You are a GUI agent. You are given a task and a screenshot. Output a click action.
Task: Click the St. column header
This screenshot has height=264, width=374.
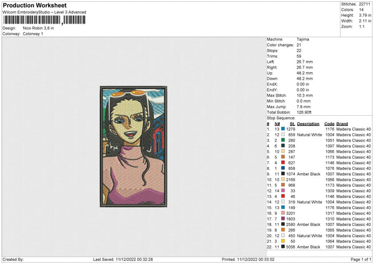click(292, 124)
